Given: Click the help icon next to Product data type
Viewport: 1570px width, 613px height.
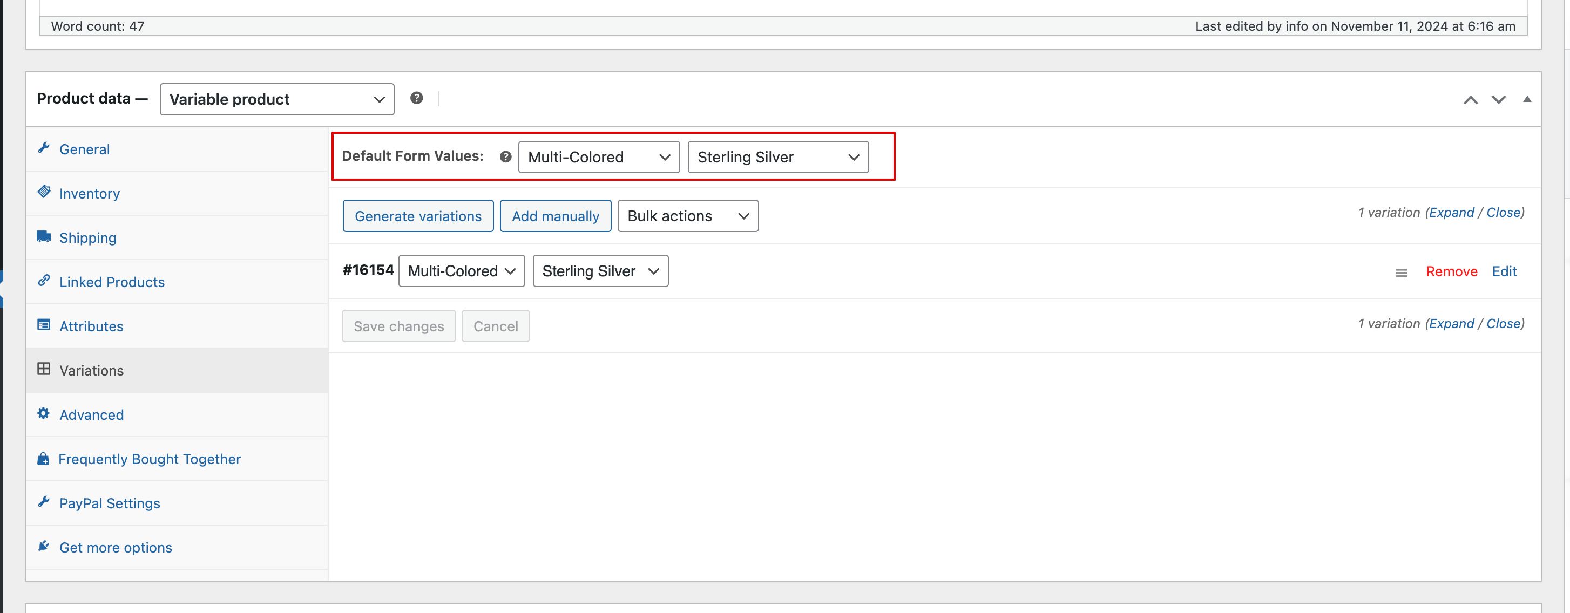Looking at the screenshot, I should (x=416, y=98).
